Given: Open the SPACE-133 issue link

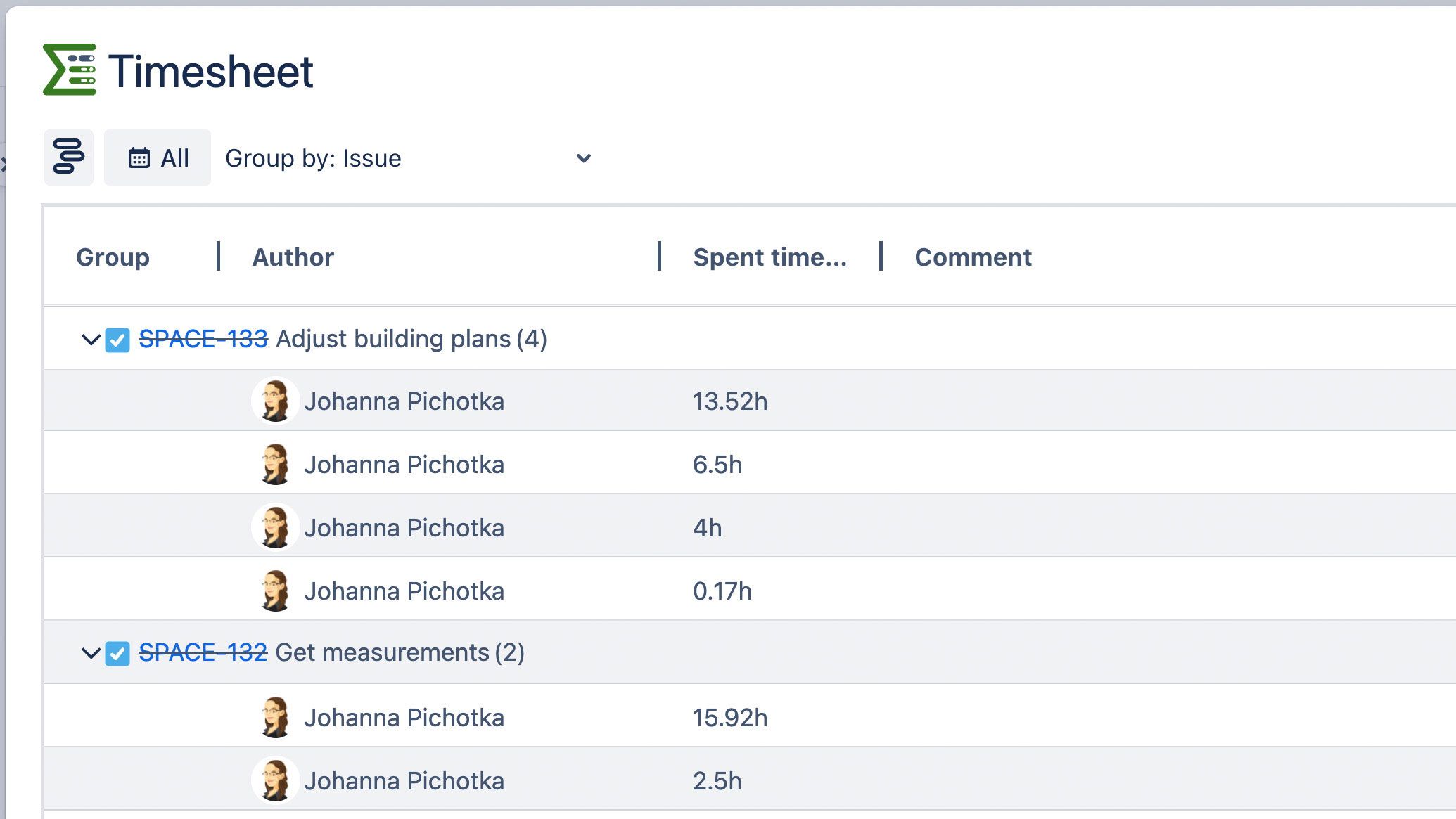Looking at the screenshot, I should [203, 339].
